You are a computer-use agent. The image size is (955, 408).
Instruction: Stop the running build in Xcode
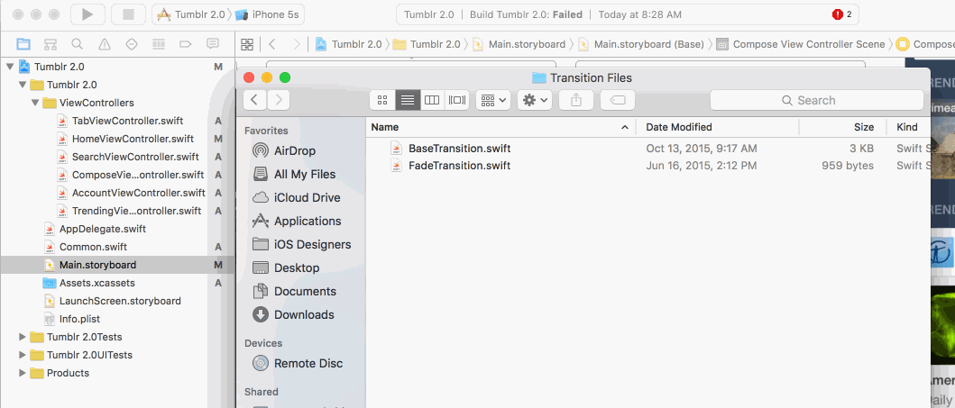[x=128, y=14]
